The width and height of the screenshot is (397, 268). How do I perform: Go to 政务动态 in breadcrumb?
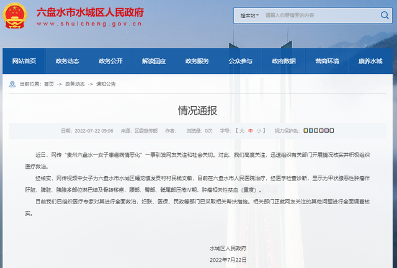click(75, 84)
